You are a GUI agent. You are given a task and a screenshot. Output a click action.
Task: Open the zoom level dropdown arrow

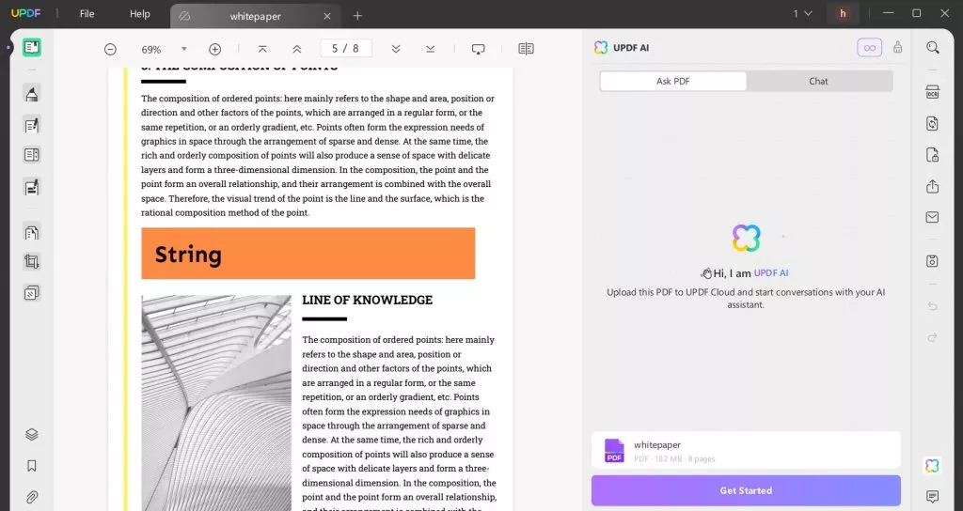point(183,49)
